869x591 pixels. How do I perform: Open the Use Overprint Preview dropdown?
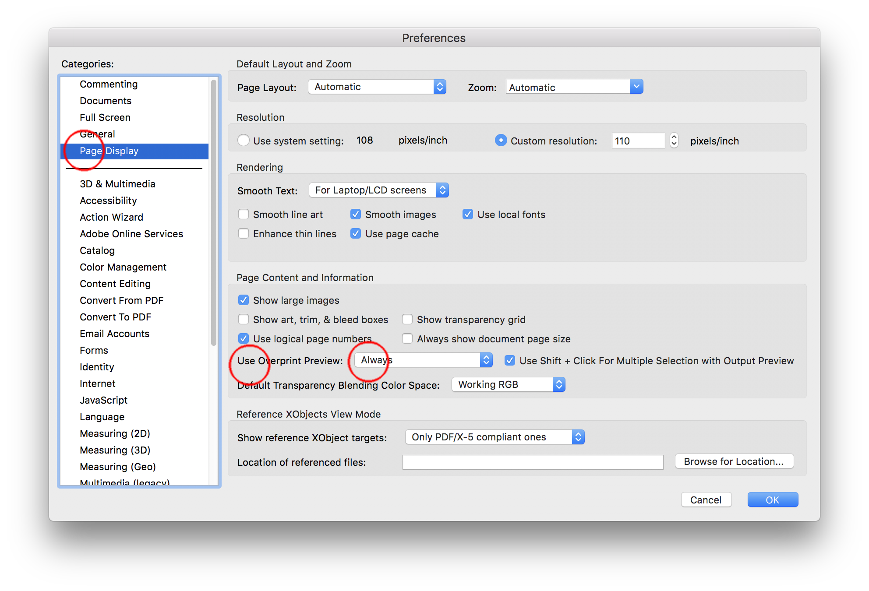point(422,360)
